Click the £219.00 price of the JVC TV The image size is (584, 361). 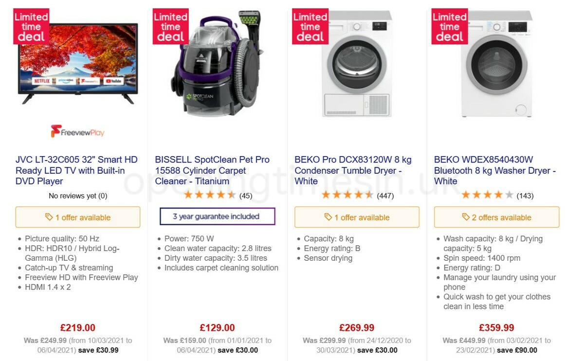[x=77, y=327]
